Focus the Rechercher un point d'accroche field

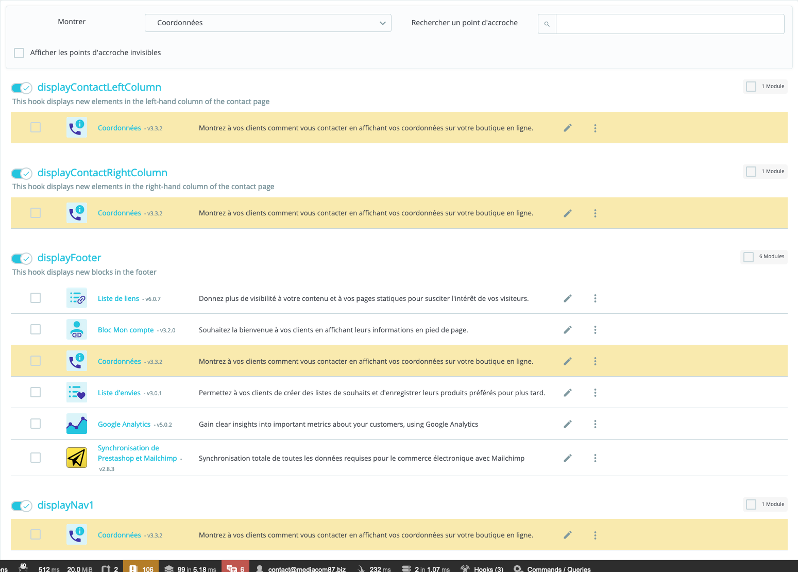[670, 24]
